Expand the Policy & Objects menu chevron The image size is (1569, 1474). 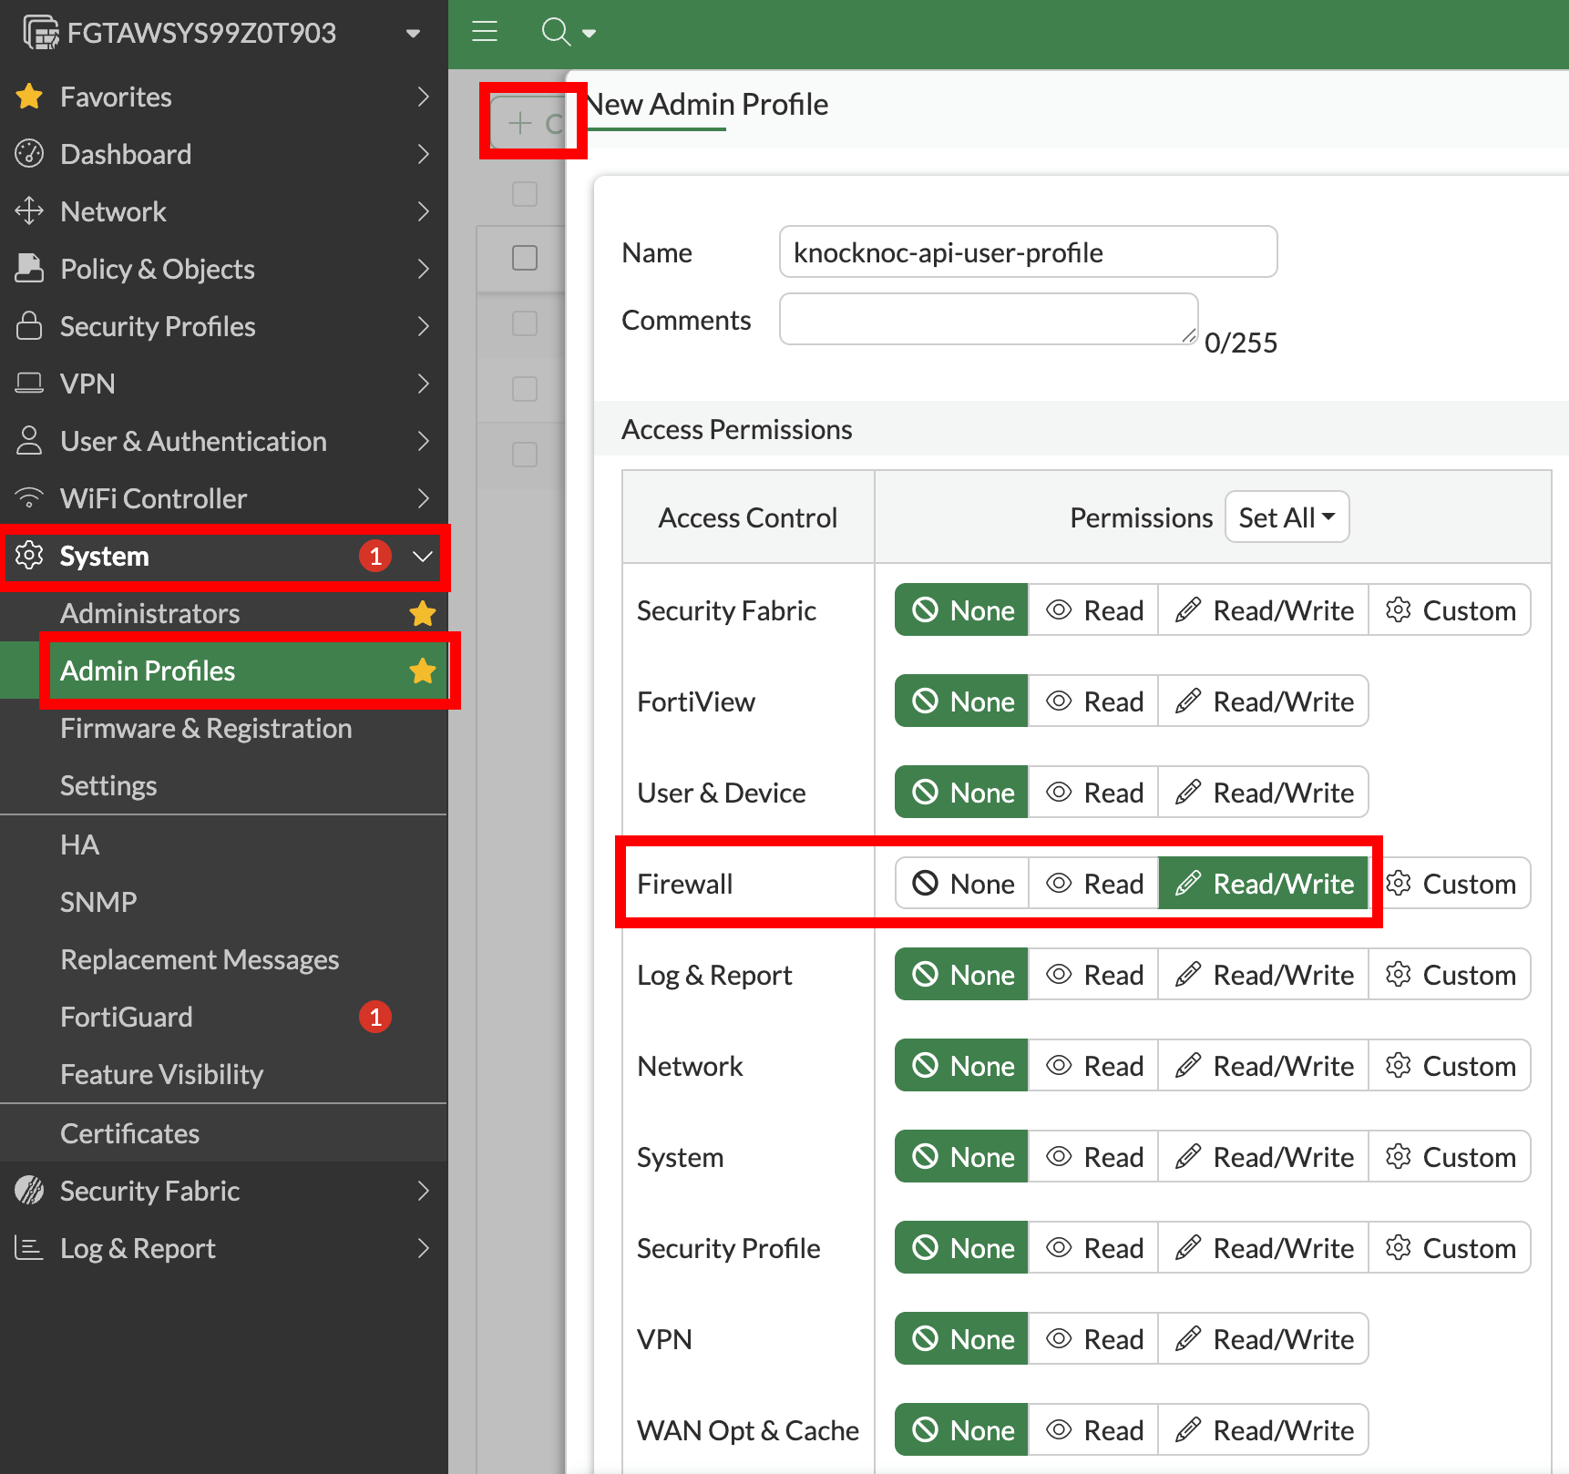(423, 269)
